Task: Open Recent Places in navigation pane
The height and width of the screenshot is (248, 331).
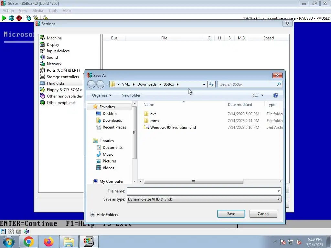Action: pos(114,127)
